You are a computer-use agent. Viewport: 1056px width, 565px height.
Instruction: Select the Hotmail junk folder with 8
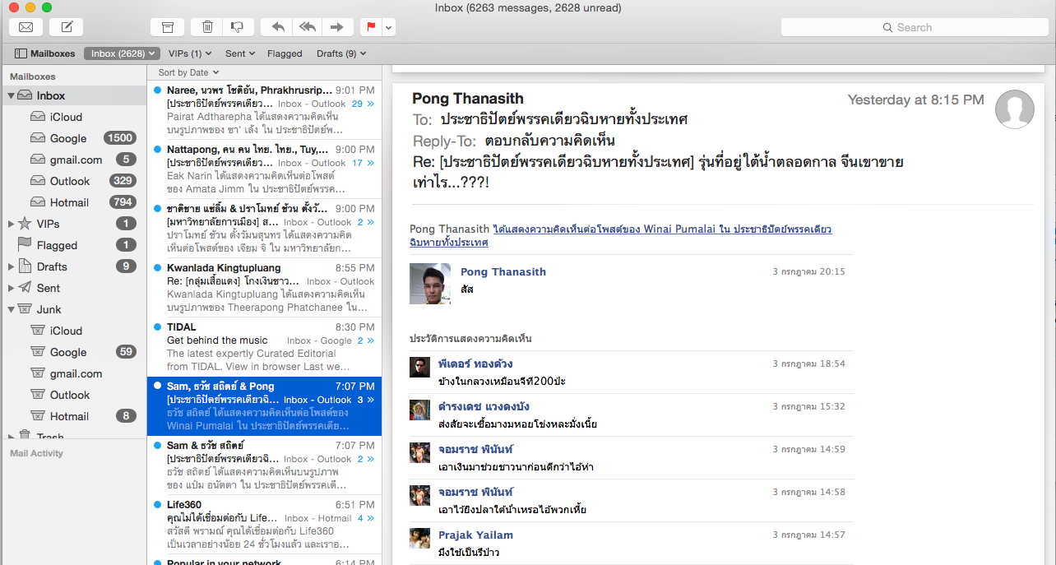pyautogui.click(x=73, y=416)
